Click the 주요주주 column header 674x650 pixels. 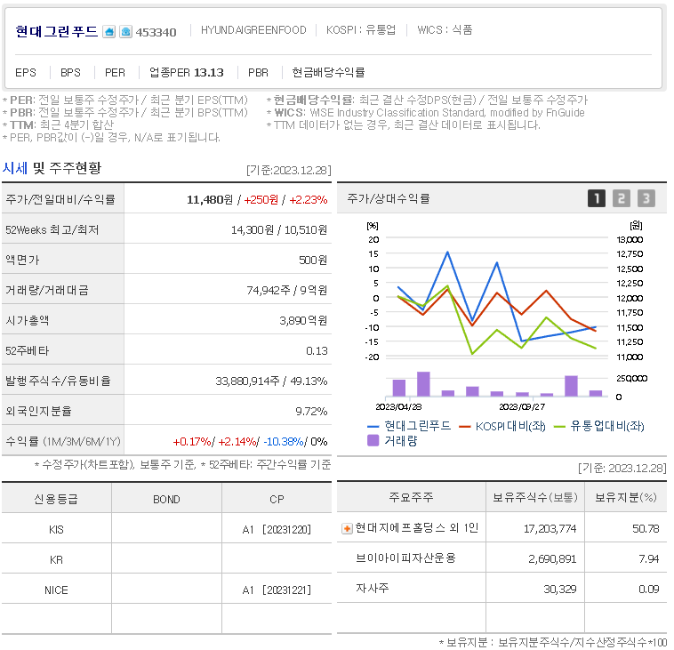(411, 498)
